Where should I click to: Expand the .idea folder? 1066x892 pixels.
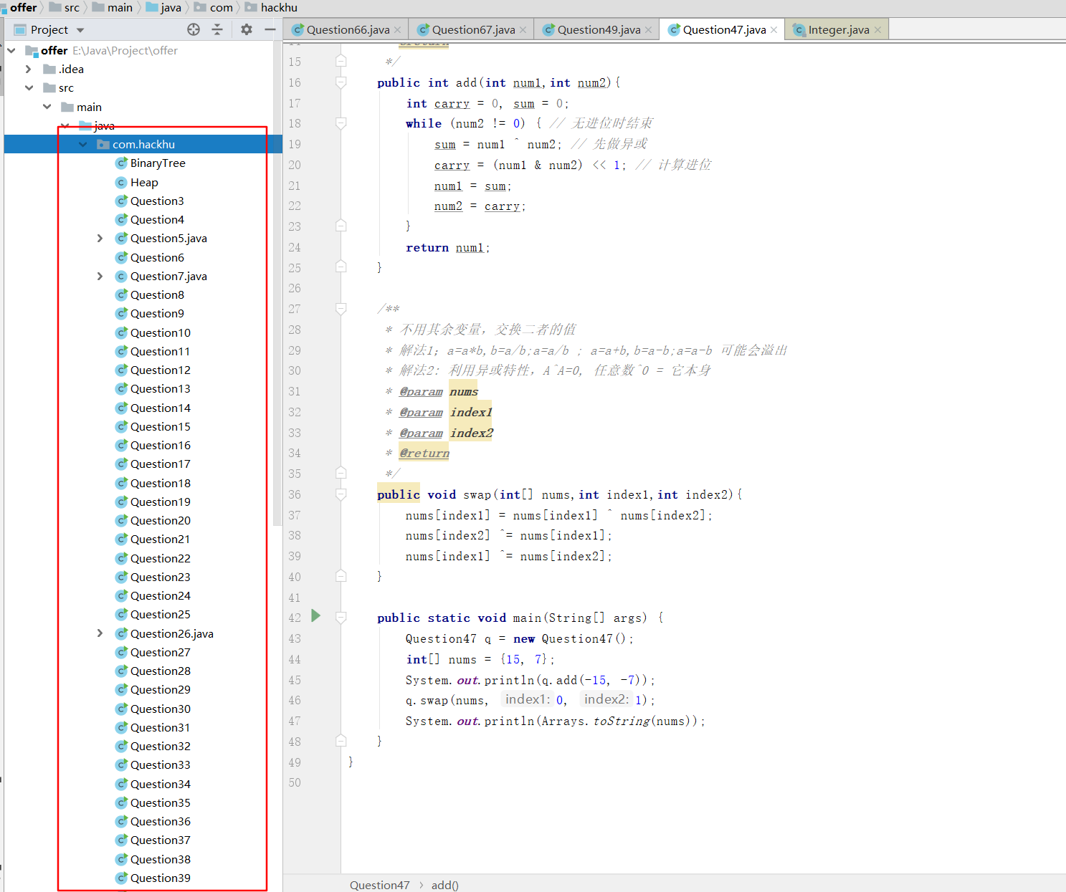tap(29, 69)
